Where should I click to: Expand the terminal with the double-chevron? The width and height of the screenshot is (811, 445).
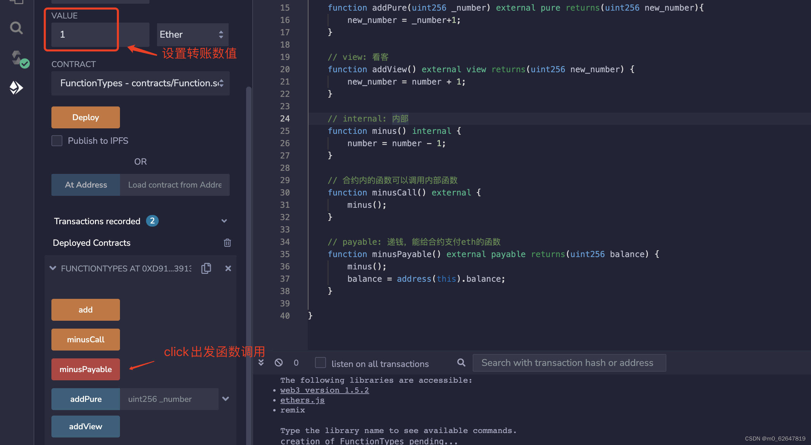click(x=261, y=363)
